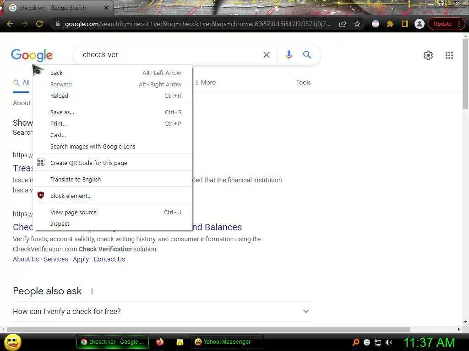
Task: Click the orange search tray icon
Action: pyautogui.click(x=355, y=342)
